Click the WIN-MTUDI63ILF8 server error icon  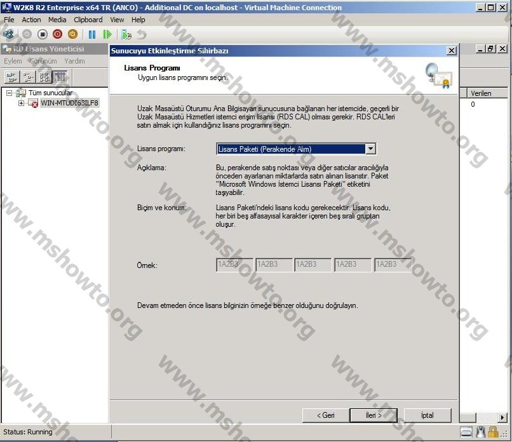33,103
